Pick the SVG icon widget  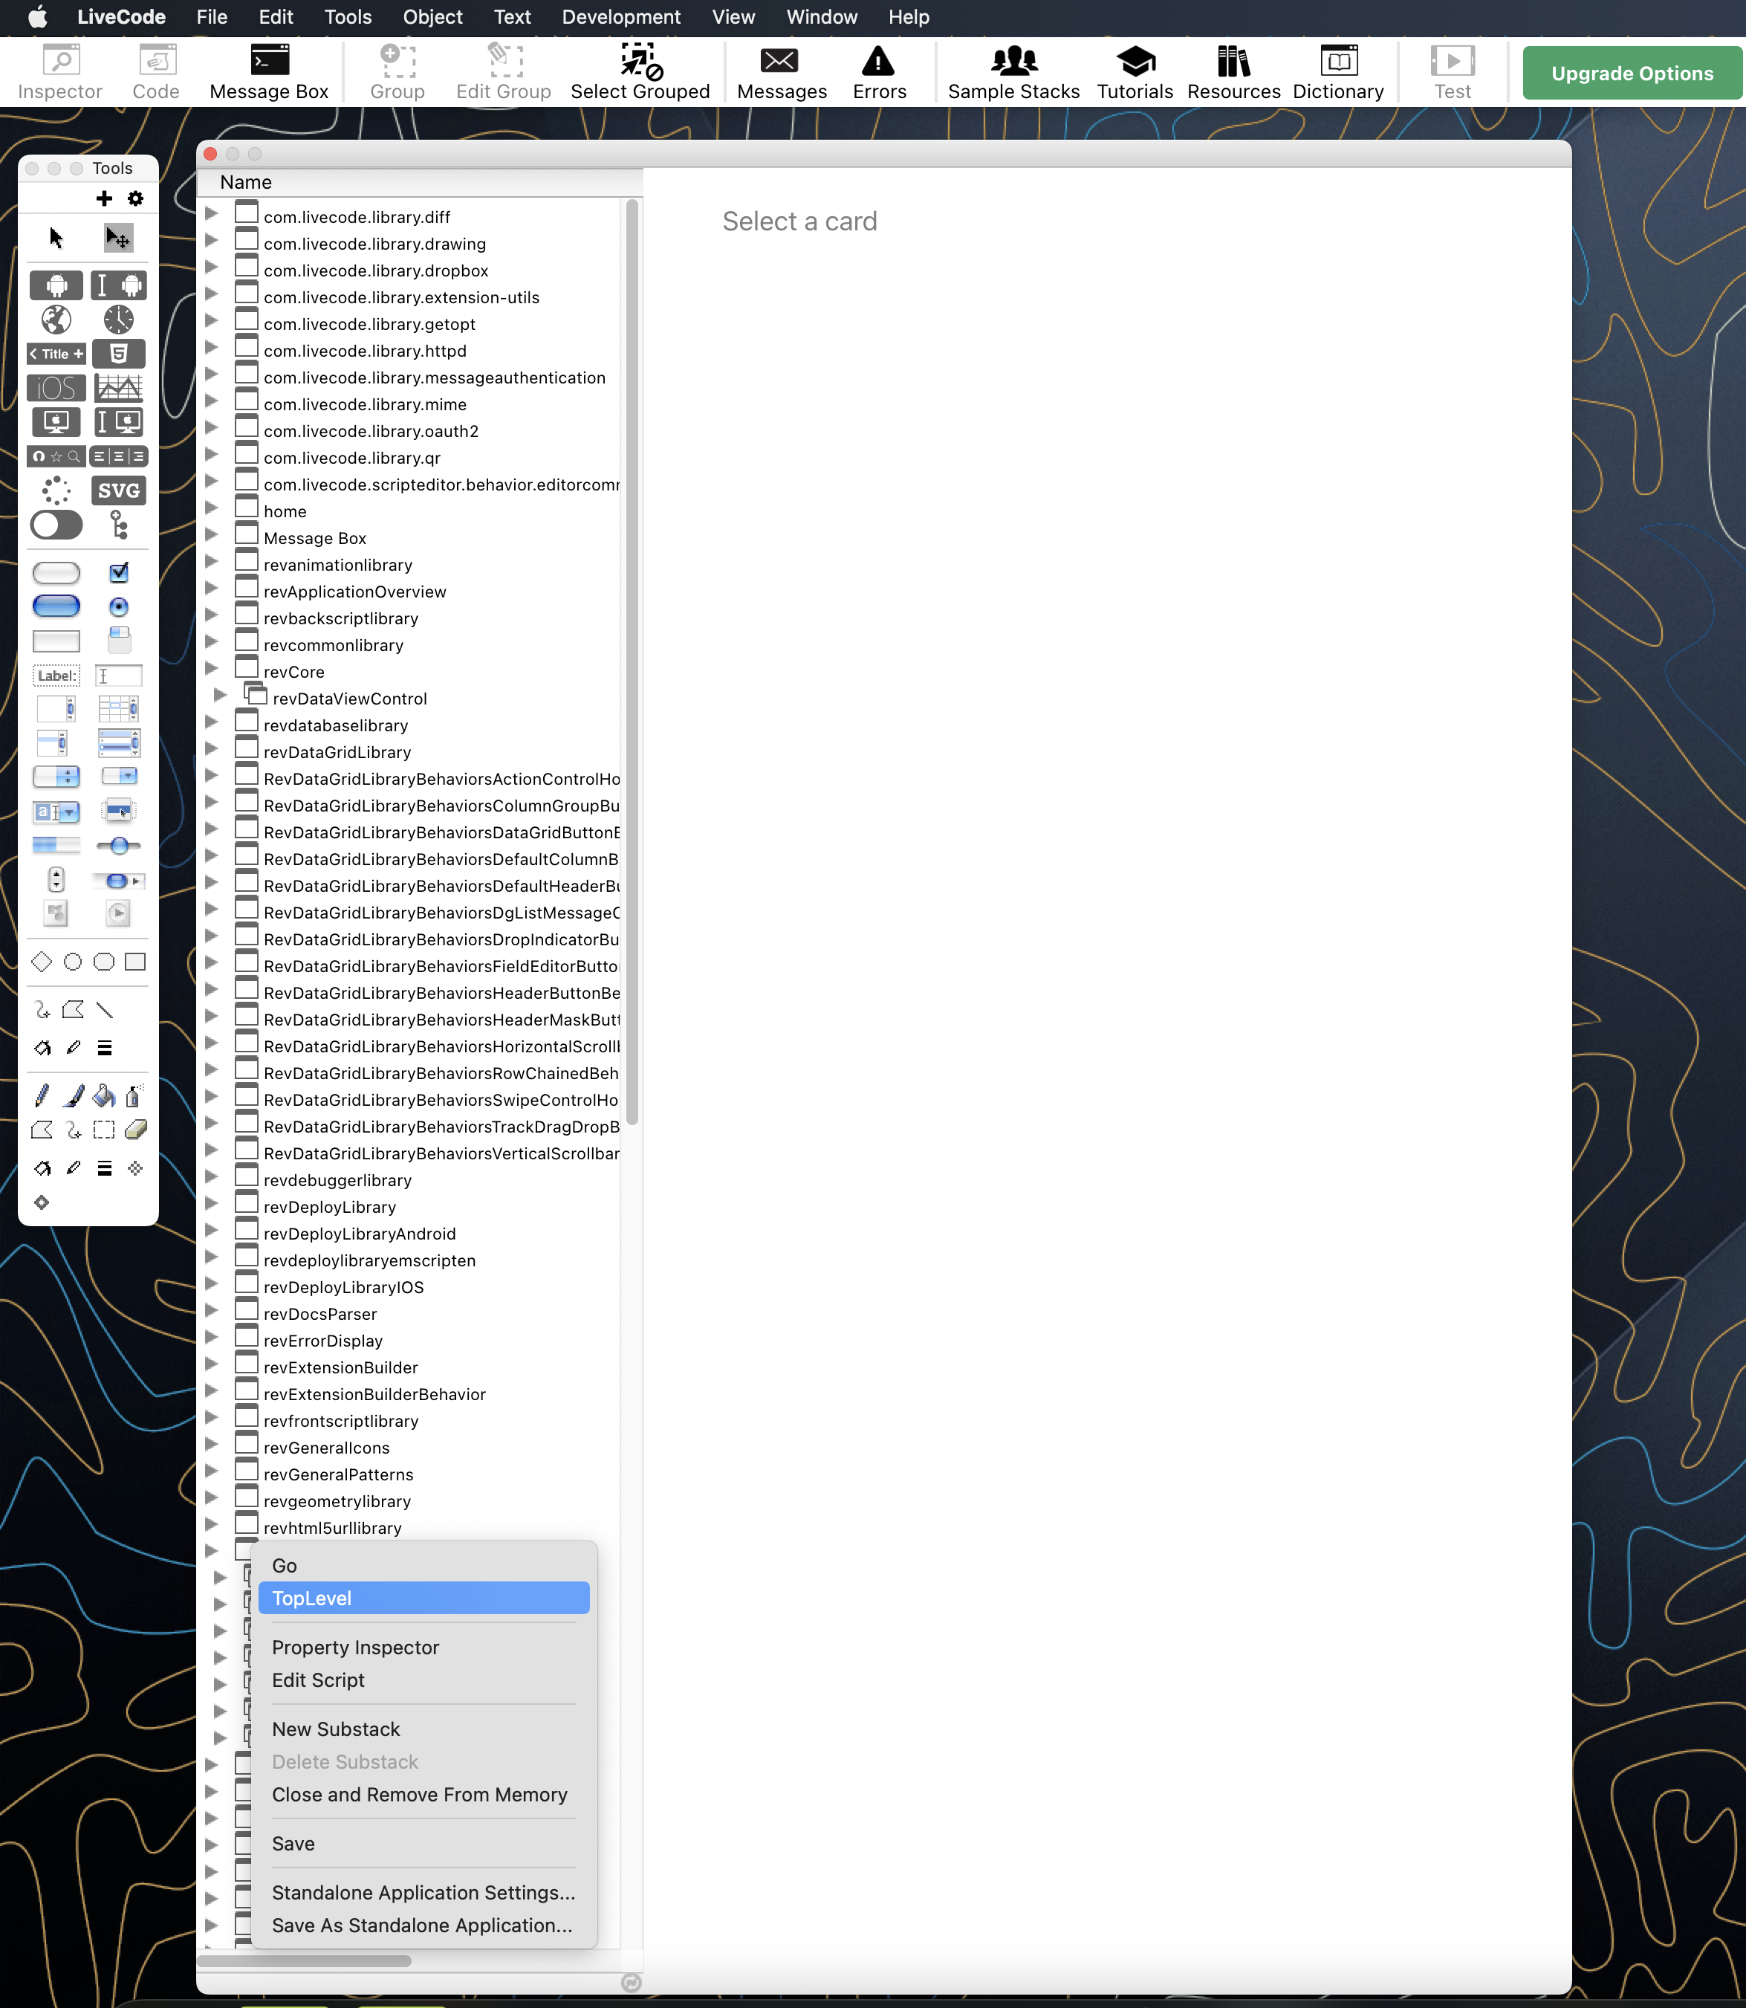119,490
